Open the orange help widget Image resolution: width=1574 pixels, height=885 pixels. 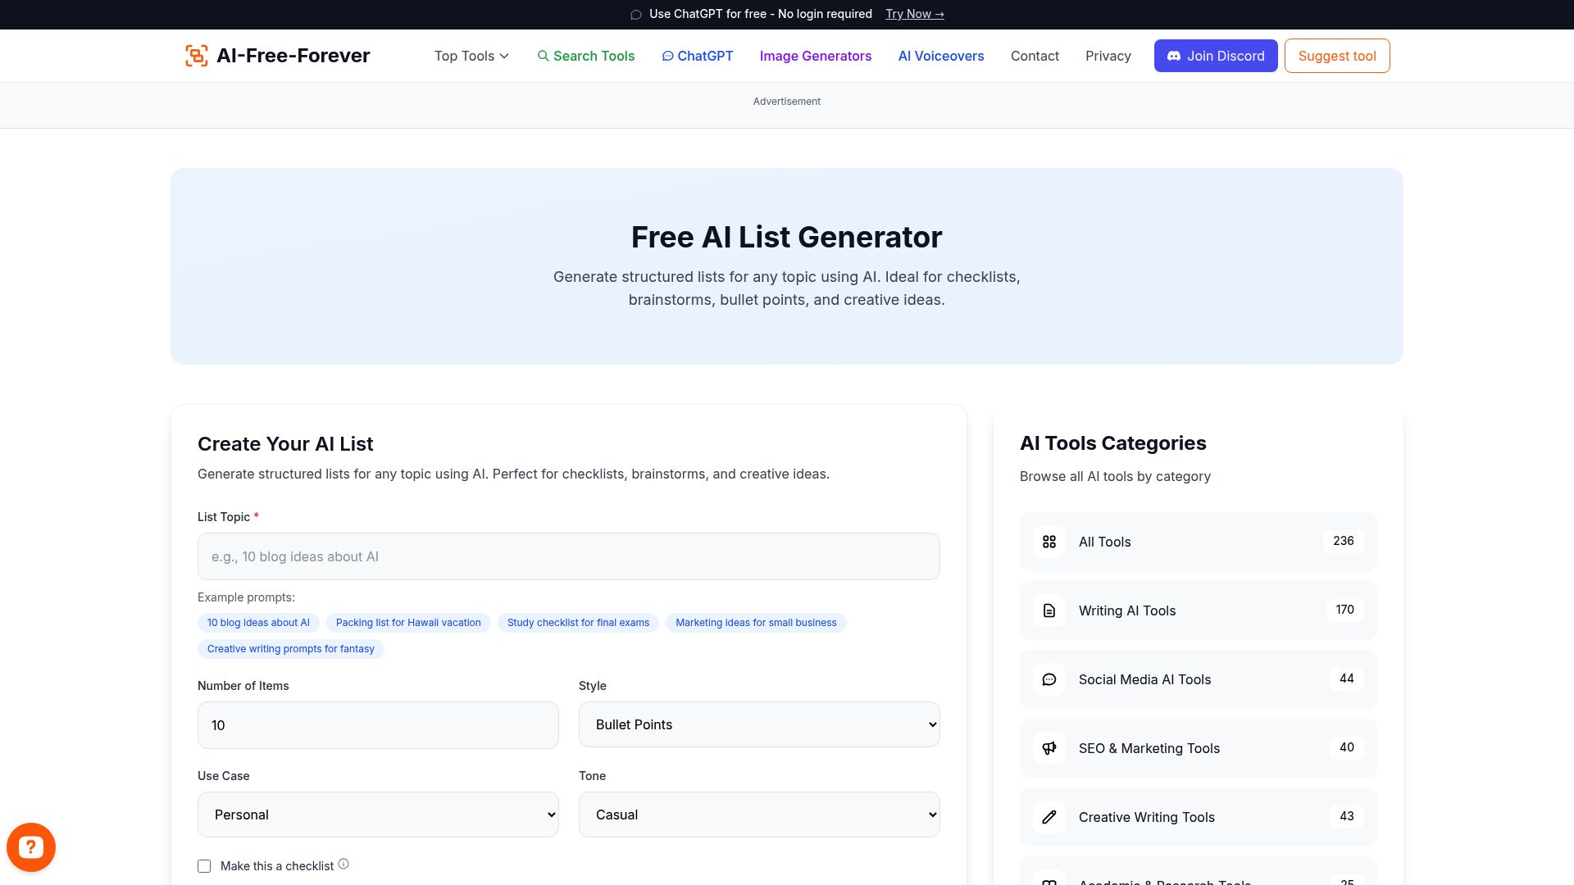click(31, 846)
